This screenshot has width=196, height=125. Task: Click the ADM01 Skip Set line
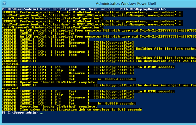tap(68, 94)
